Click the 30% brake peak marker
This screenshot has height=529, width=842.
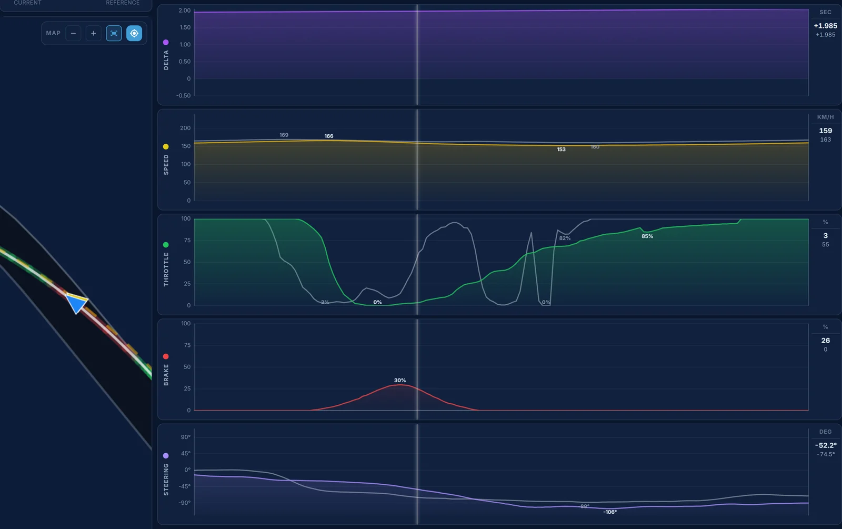pos(400,380)
